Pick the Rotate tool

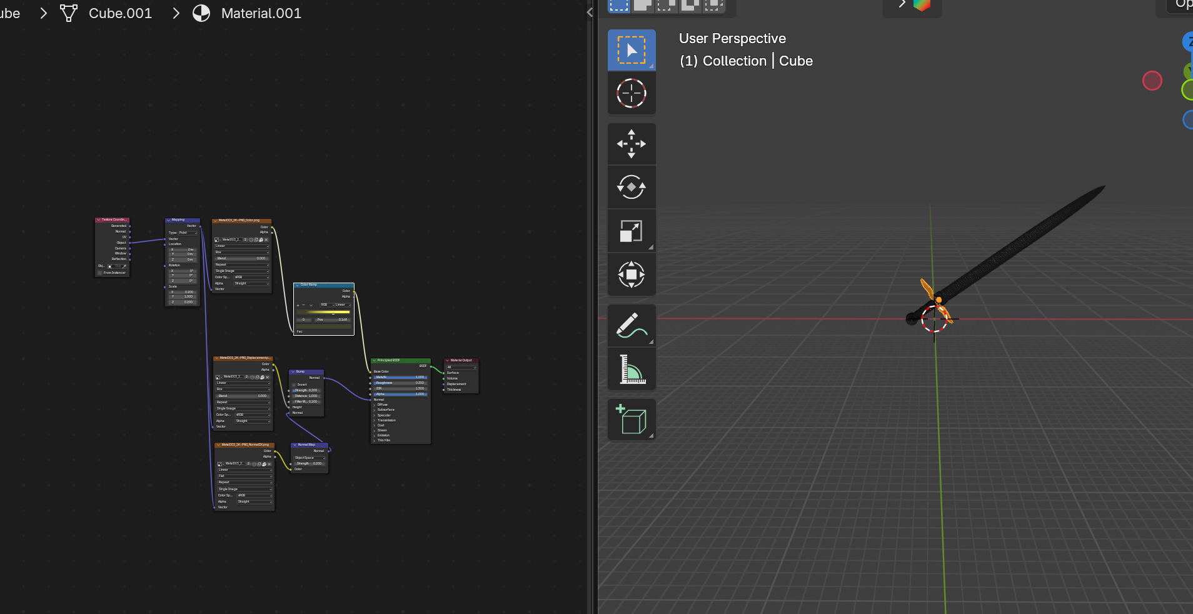(632, 187)
